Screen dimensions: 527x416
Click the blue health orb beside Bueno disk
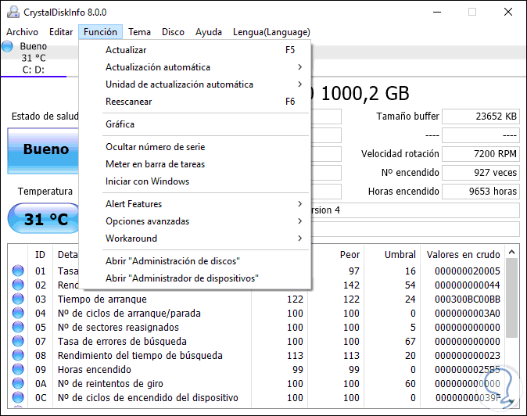7,46
